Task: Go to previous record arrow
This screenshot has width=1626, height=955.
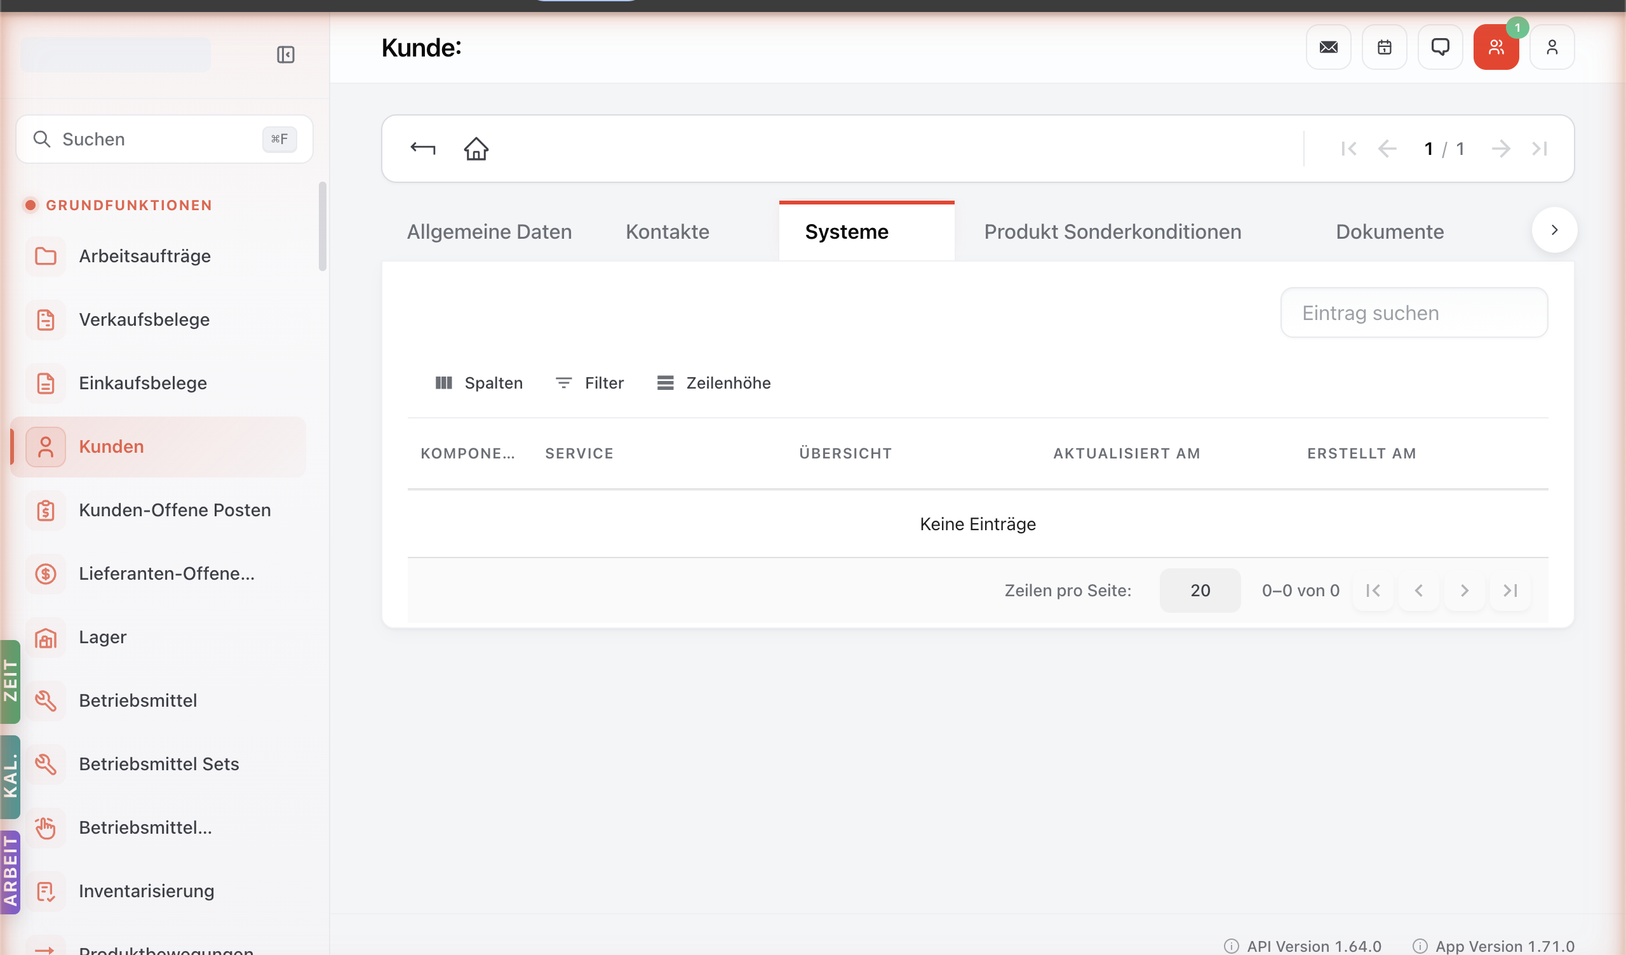Action: tap(1387, 149)
